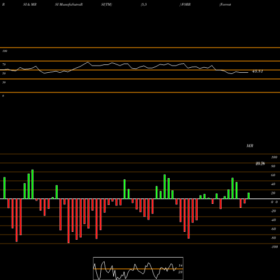Click the "SI & MR" header label
Viewport: 280px width, 280px height.
point(30,4)
